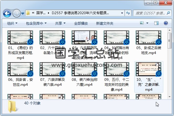Click the Forward navigation arrow

[16, 13]
